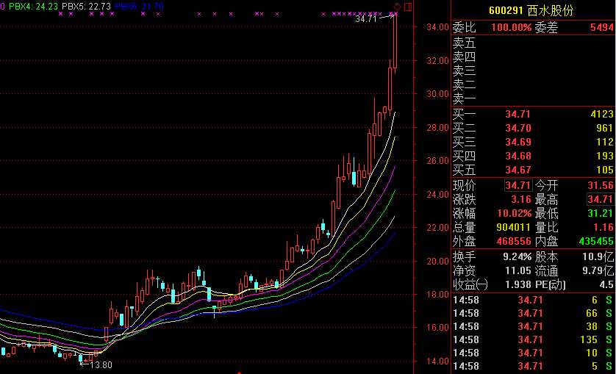The width and height of the screenshot is (616, 374).
Task: Click 买五 bid price 34.67
Action: (517, 170)
